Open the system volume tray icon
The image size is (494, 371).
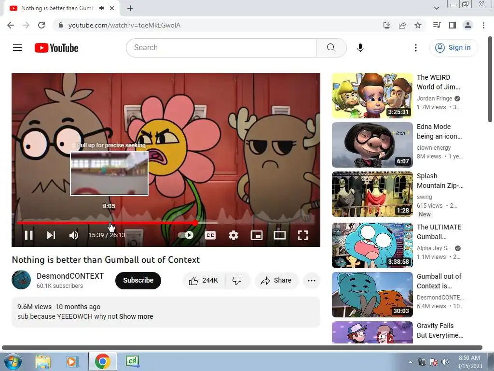(x=445, y=362)
